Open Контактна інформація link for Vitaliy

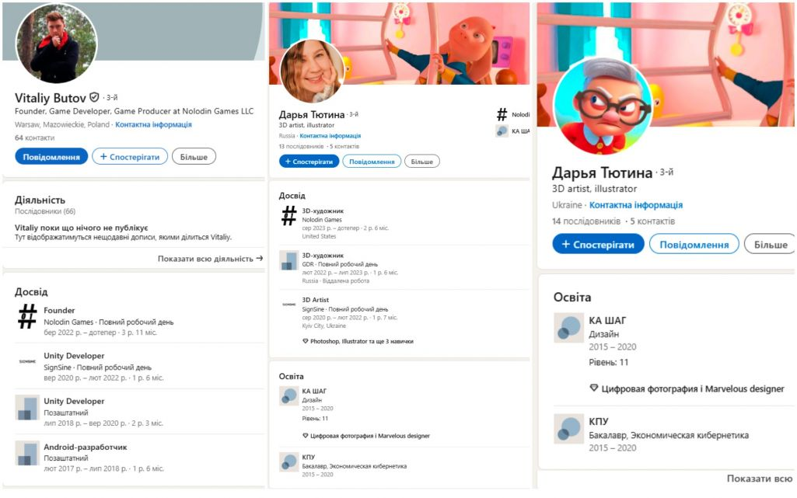[153, 124]
